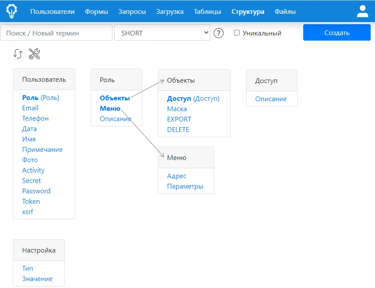Open the user profile icon

point(362,11)
